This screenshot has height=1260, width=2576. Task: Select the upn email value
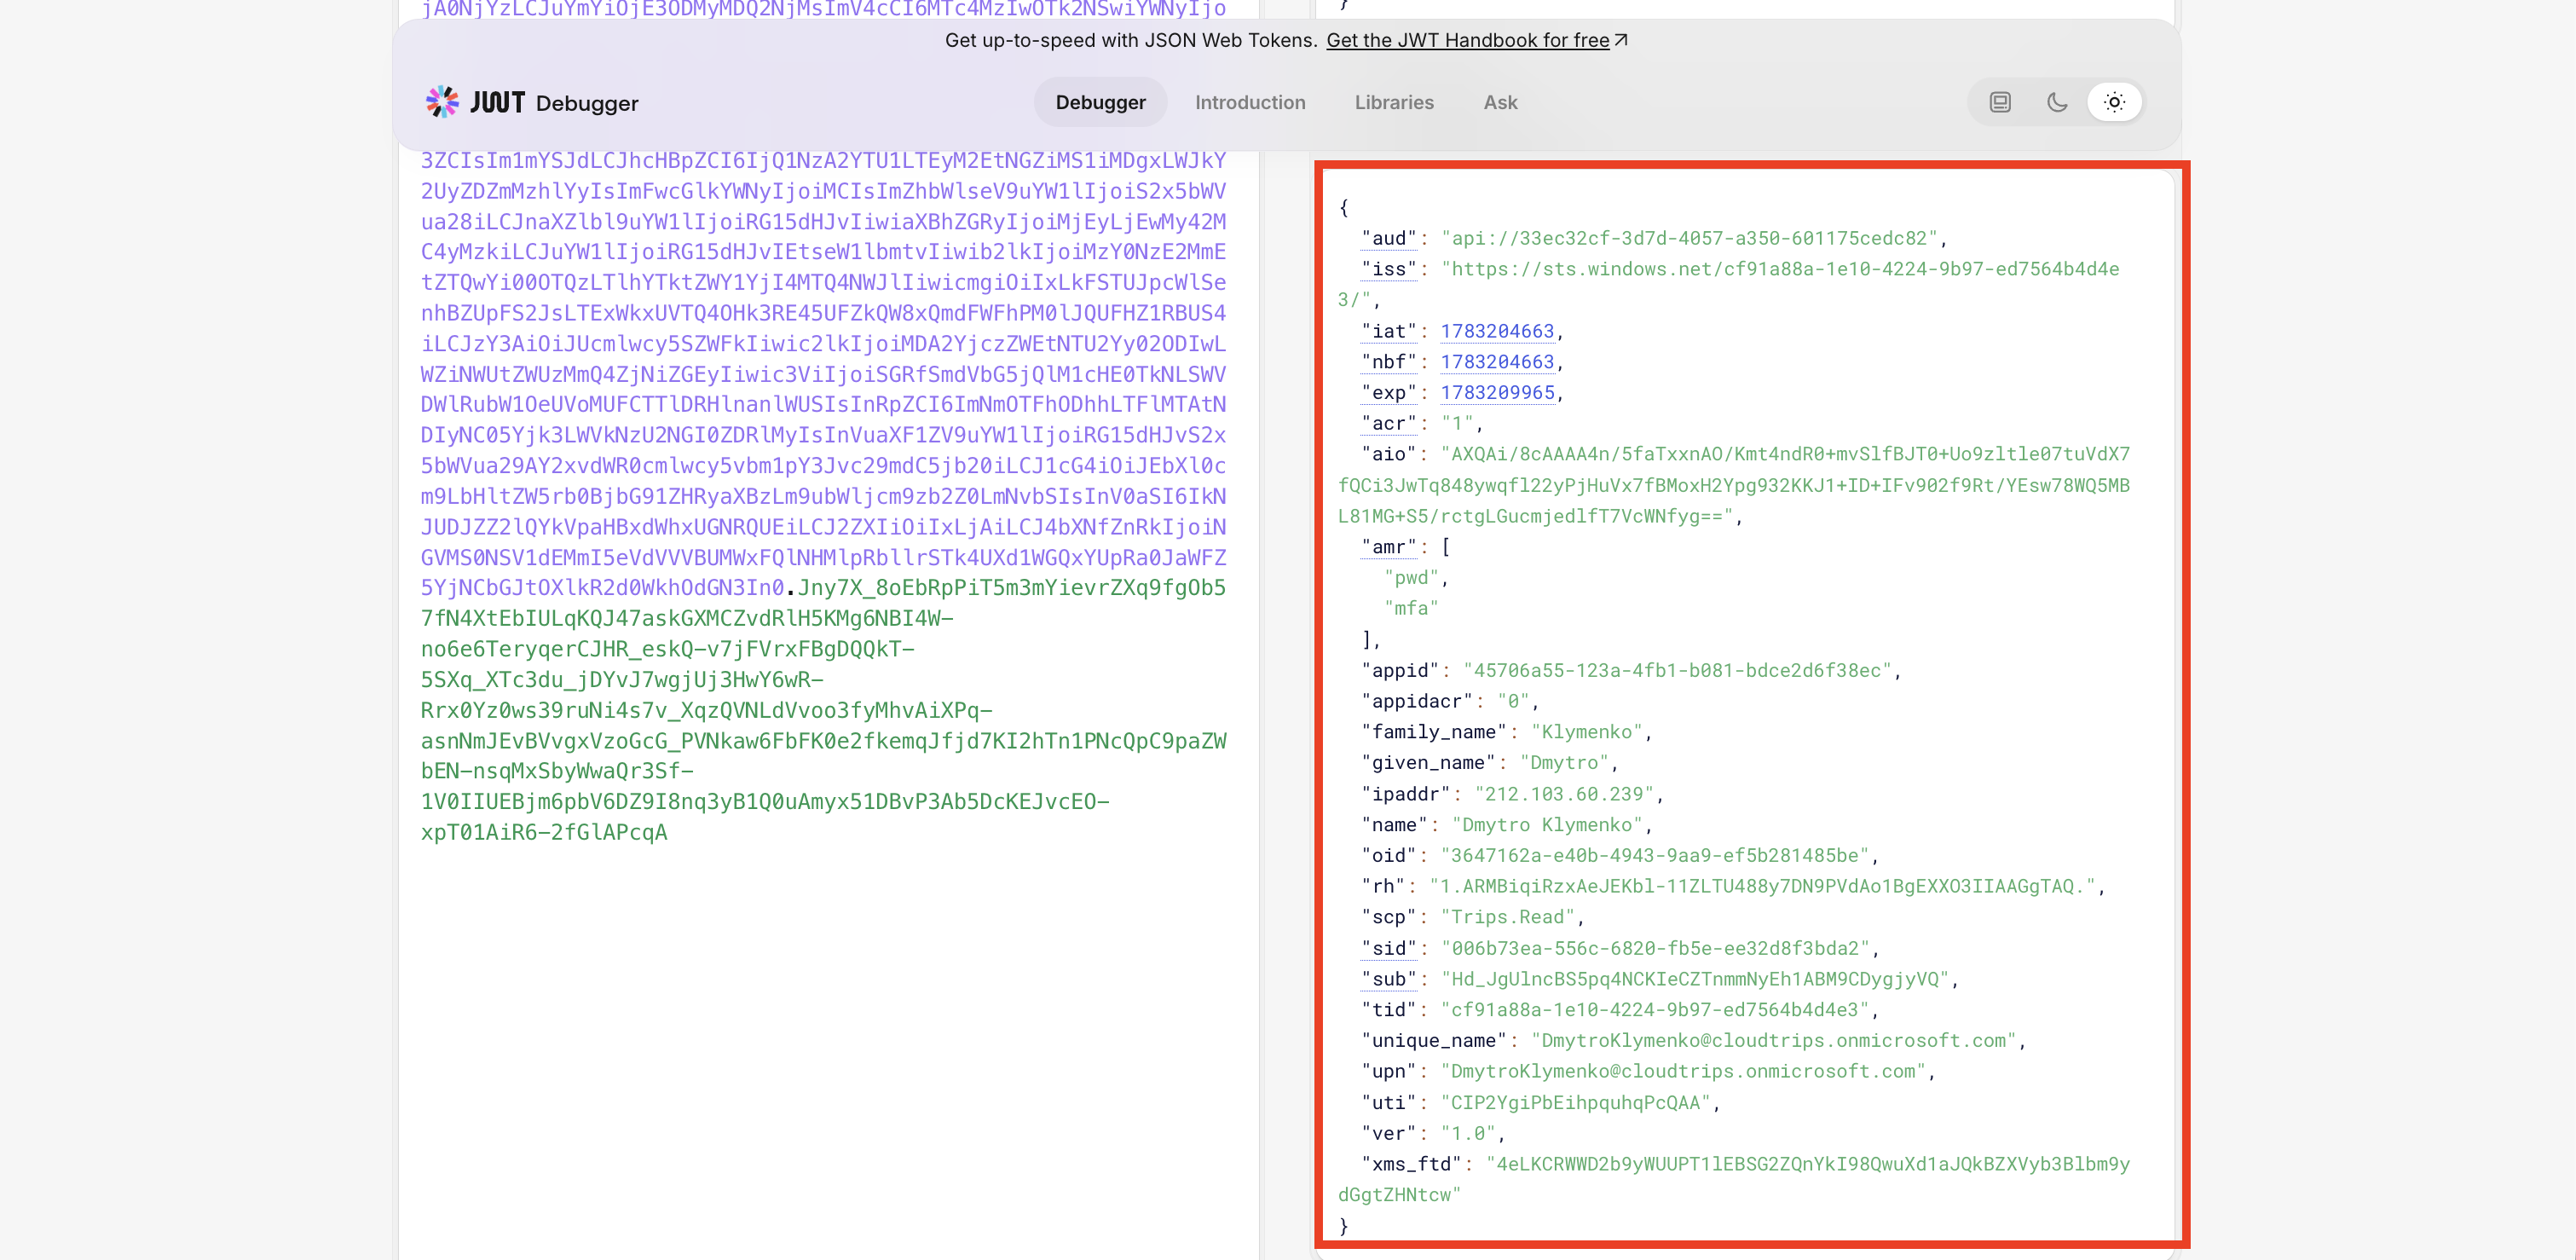(x=1683, y=1071)
